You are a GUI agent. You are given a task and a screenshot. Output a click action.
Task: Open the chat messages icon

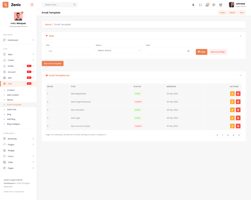pos(214,5)
